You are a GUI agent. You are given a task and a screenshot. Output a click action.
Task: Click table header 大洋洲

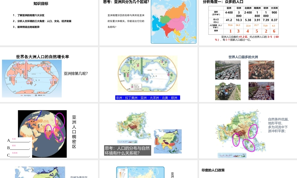click(274, 8)
